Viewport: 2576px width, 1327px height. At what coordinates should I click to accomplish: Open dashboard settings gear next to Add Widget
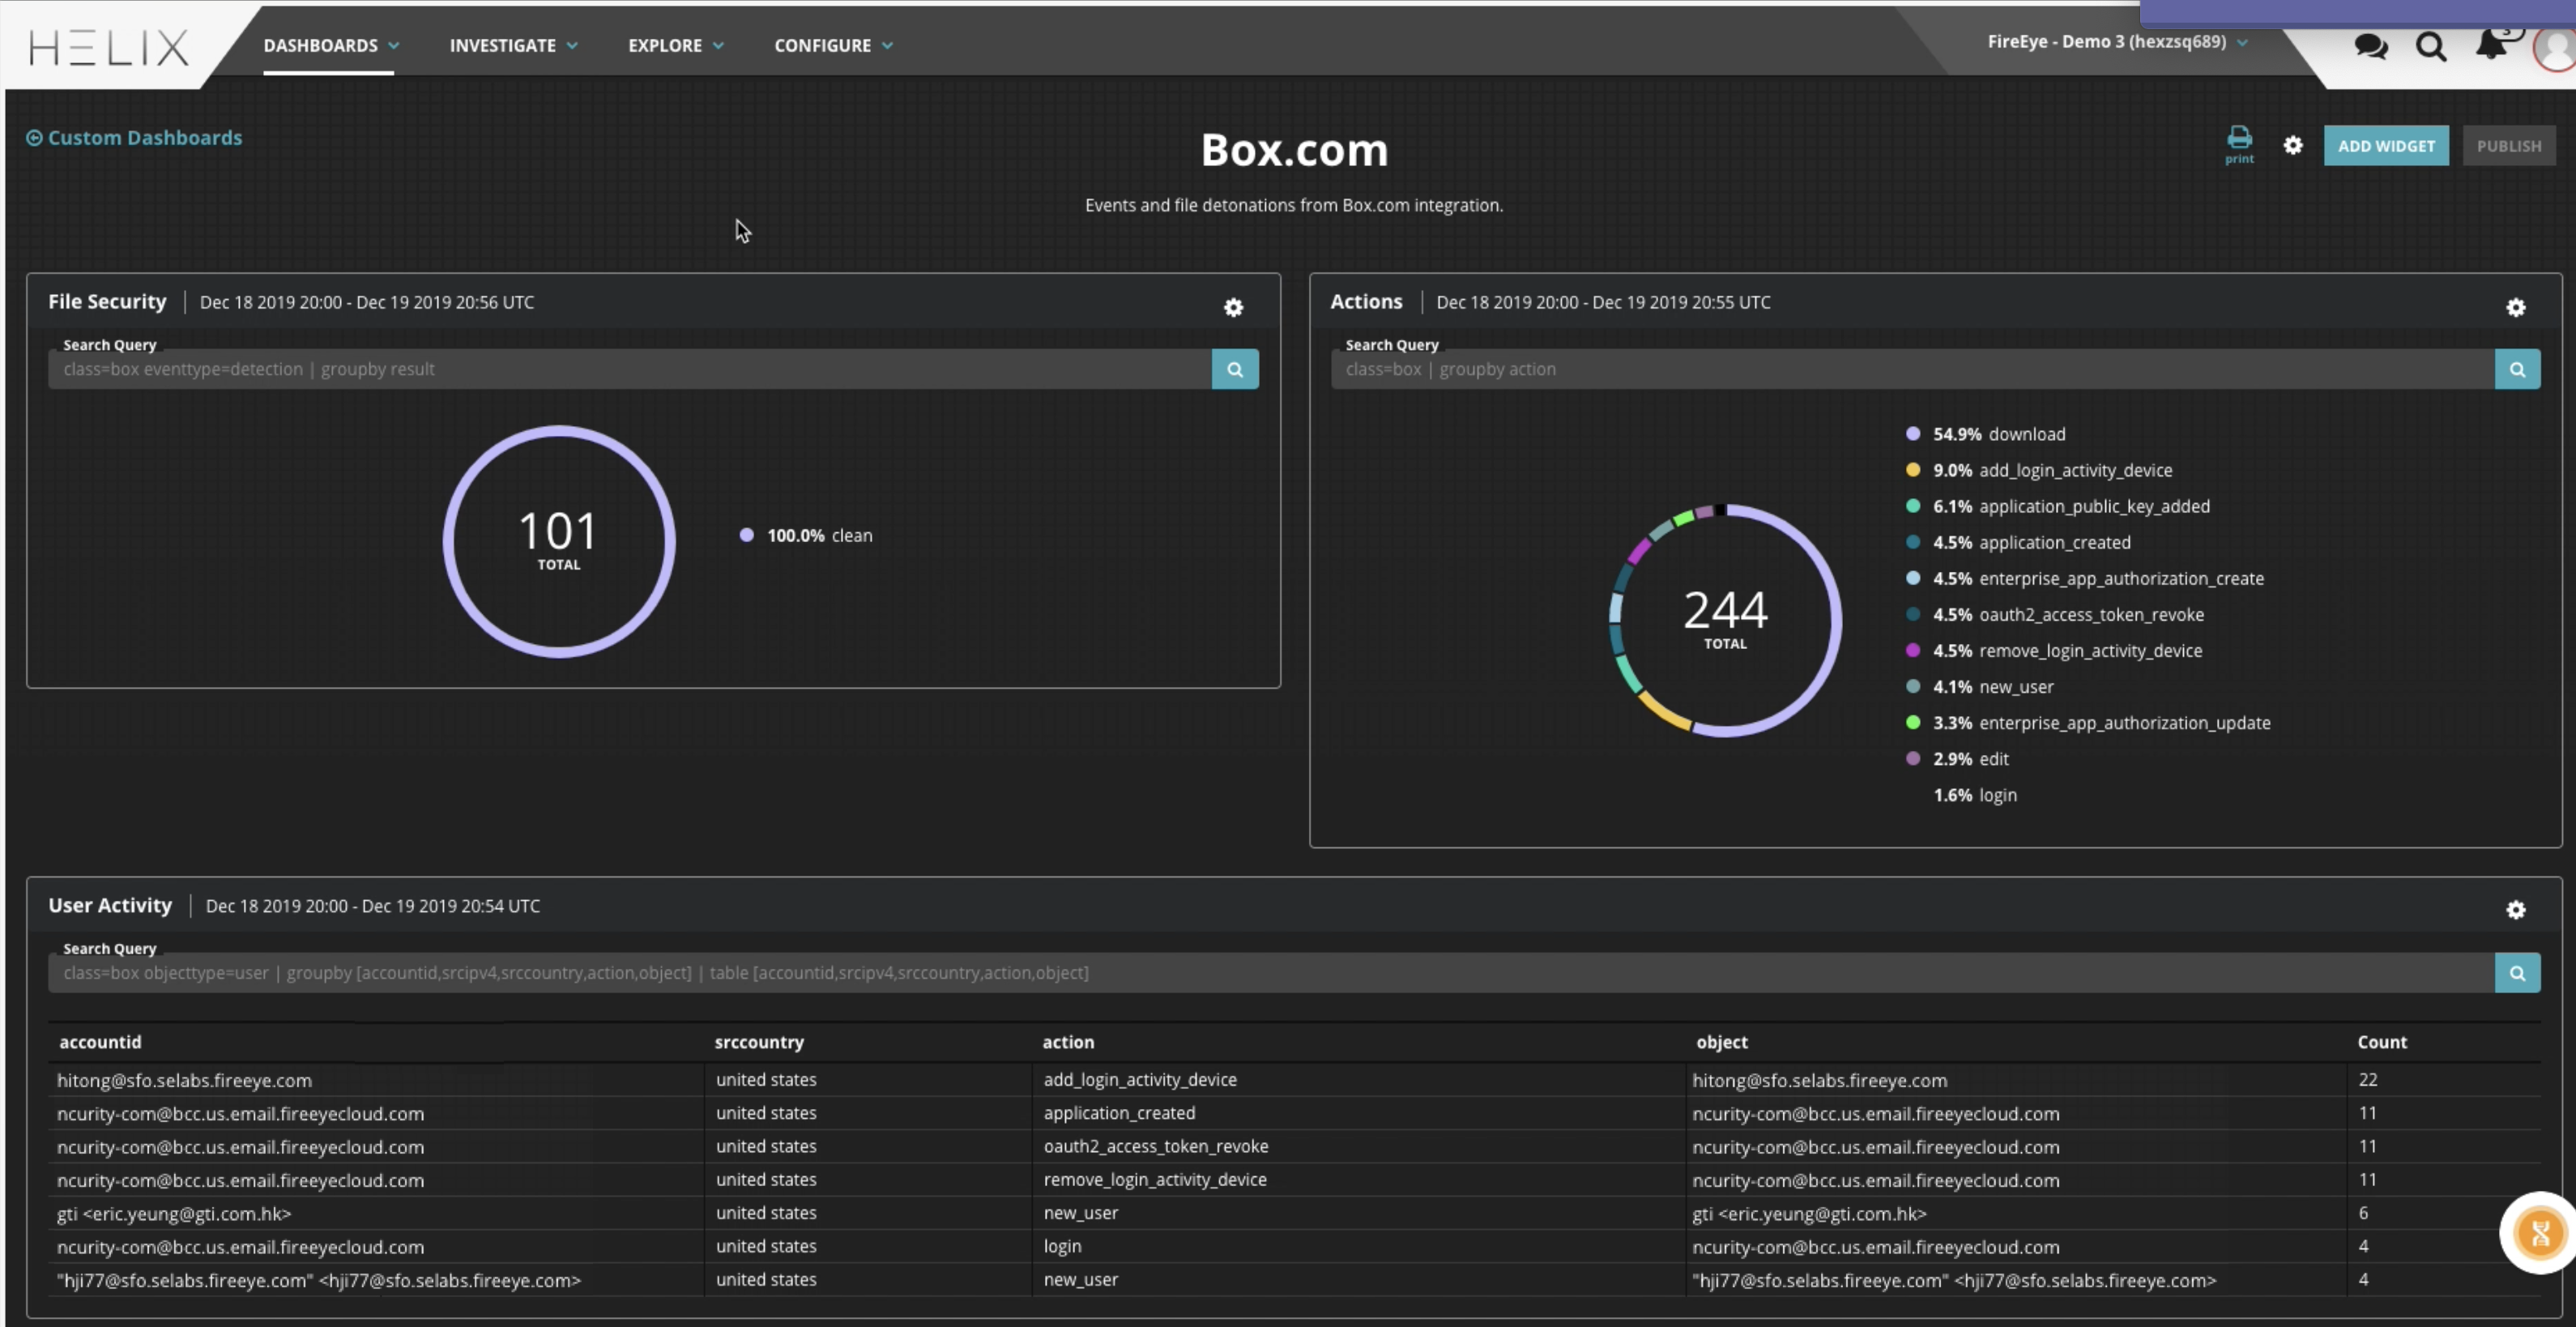pos(2292,146)
